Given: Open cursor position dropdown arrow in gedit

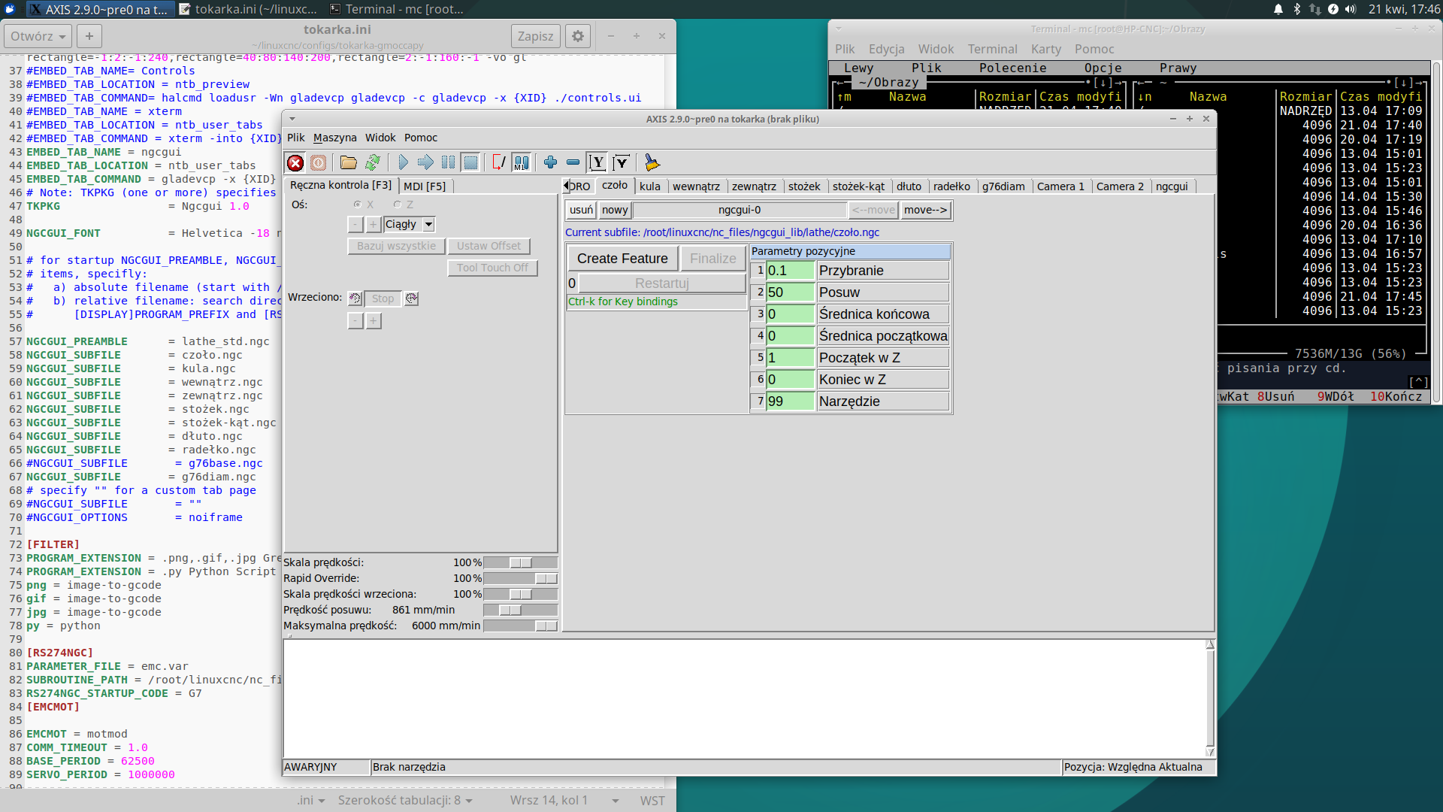Looking at the screenshot, I should tap(616, 801).
